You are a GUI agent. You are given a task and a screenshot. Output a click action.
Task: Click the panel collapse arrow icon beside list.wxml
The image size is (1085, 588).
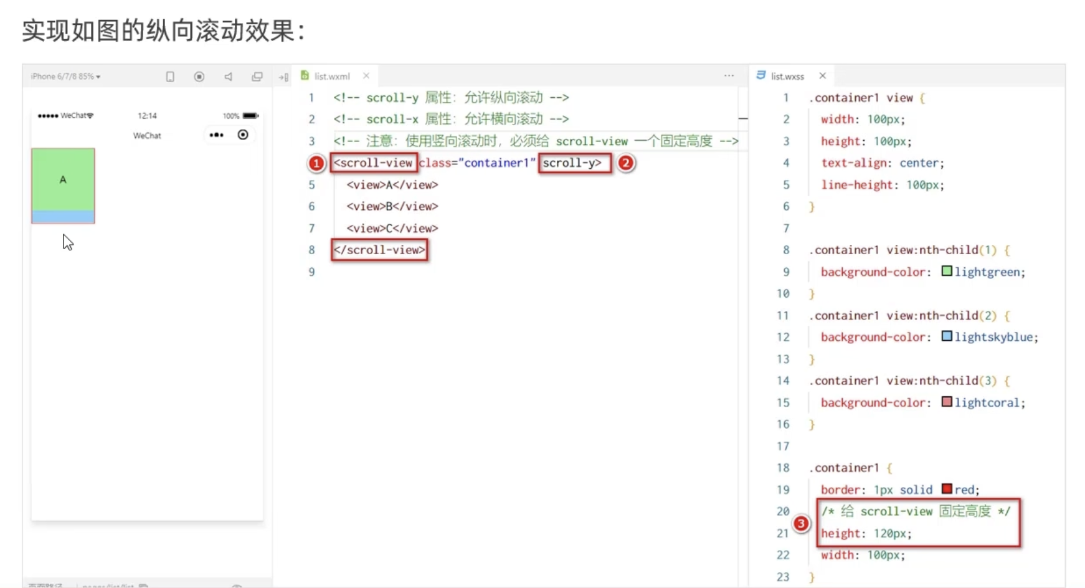pyautogui.click(x=284, y=77)
